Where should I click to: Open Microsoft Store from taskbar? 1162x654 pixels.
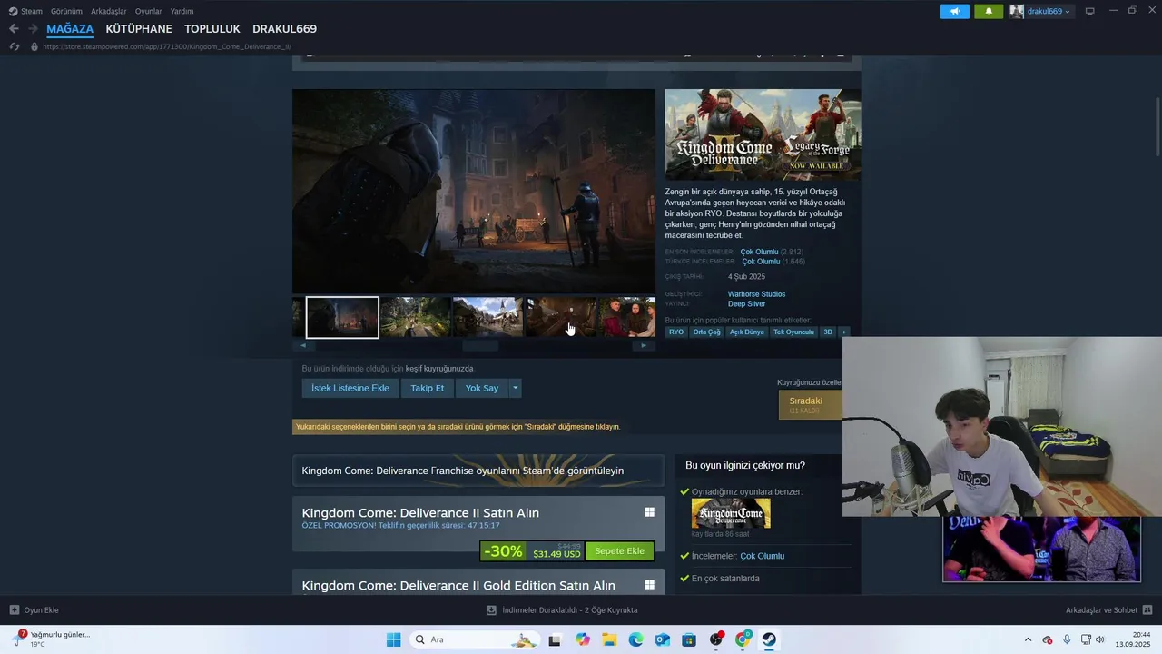(x=689, y=640)
